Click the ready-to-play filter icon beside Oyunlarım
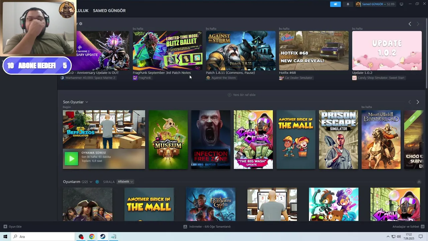Screen dimensions: 428x241 coord(97,182)
